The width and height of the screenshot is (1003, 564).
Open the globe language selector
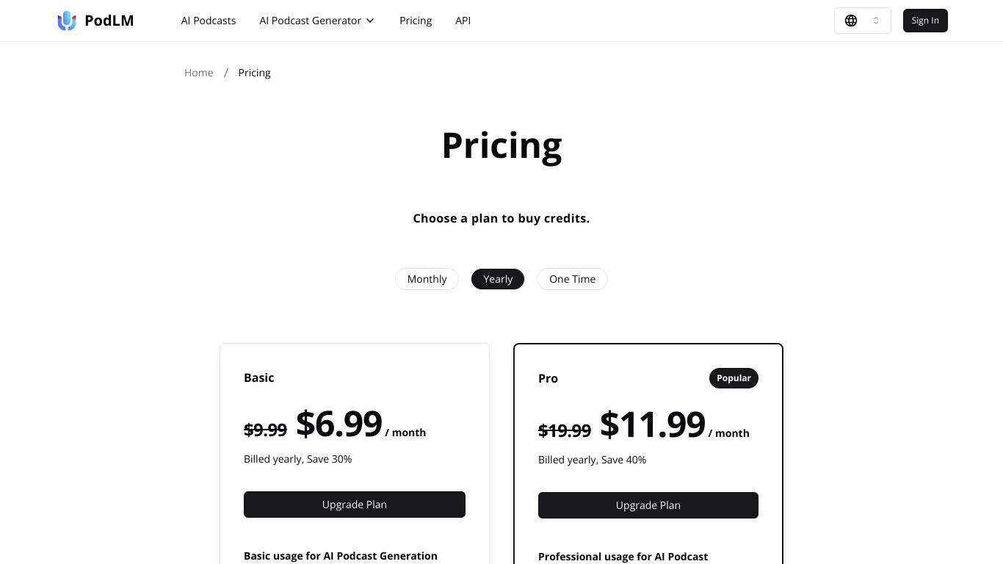[x=862, y=21]
